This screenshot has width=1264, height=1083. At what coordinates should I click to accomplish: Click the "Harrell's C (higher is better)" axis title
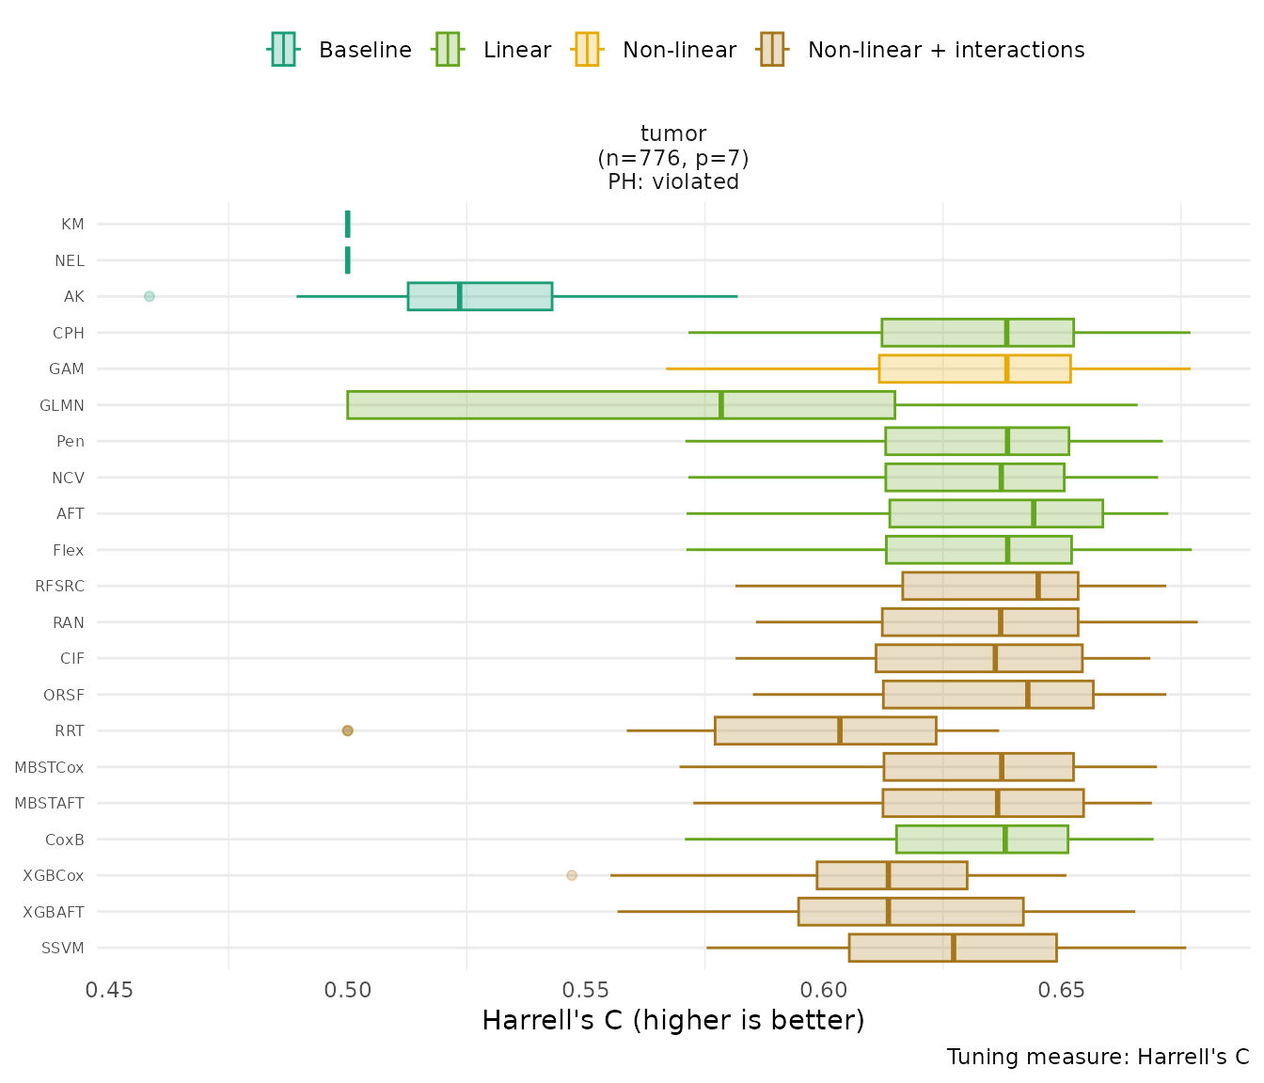672,1020
